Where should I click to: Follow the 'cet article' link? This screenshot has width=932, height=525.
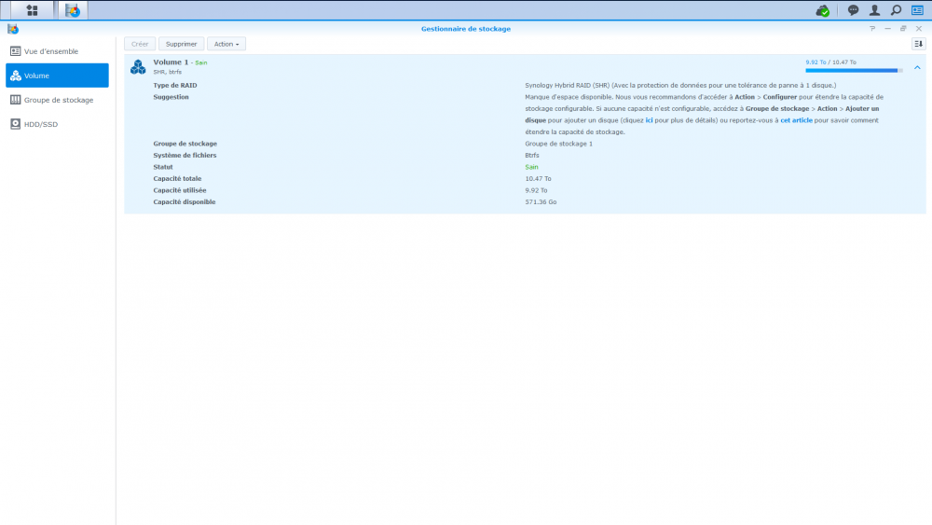tap(795, 120)
